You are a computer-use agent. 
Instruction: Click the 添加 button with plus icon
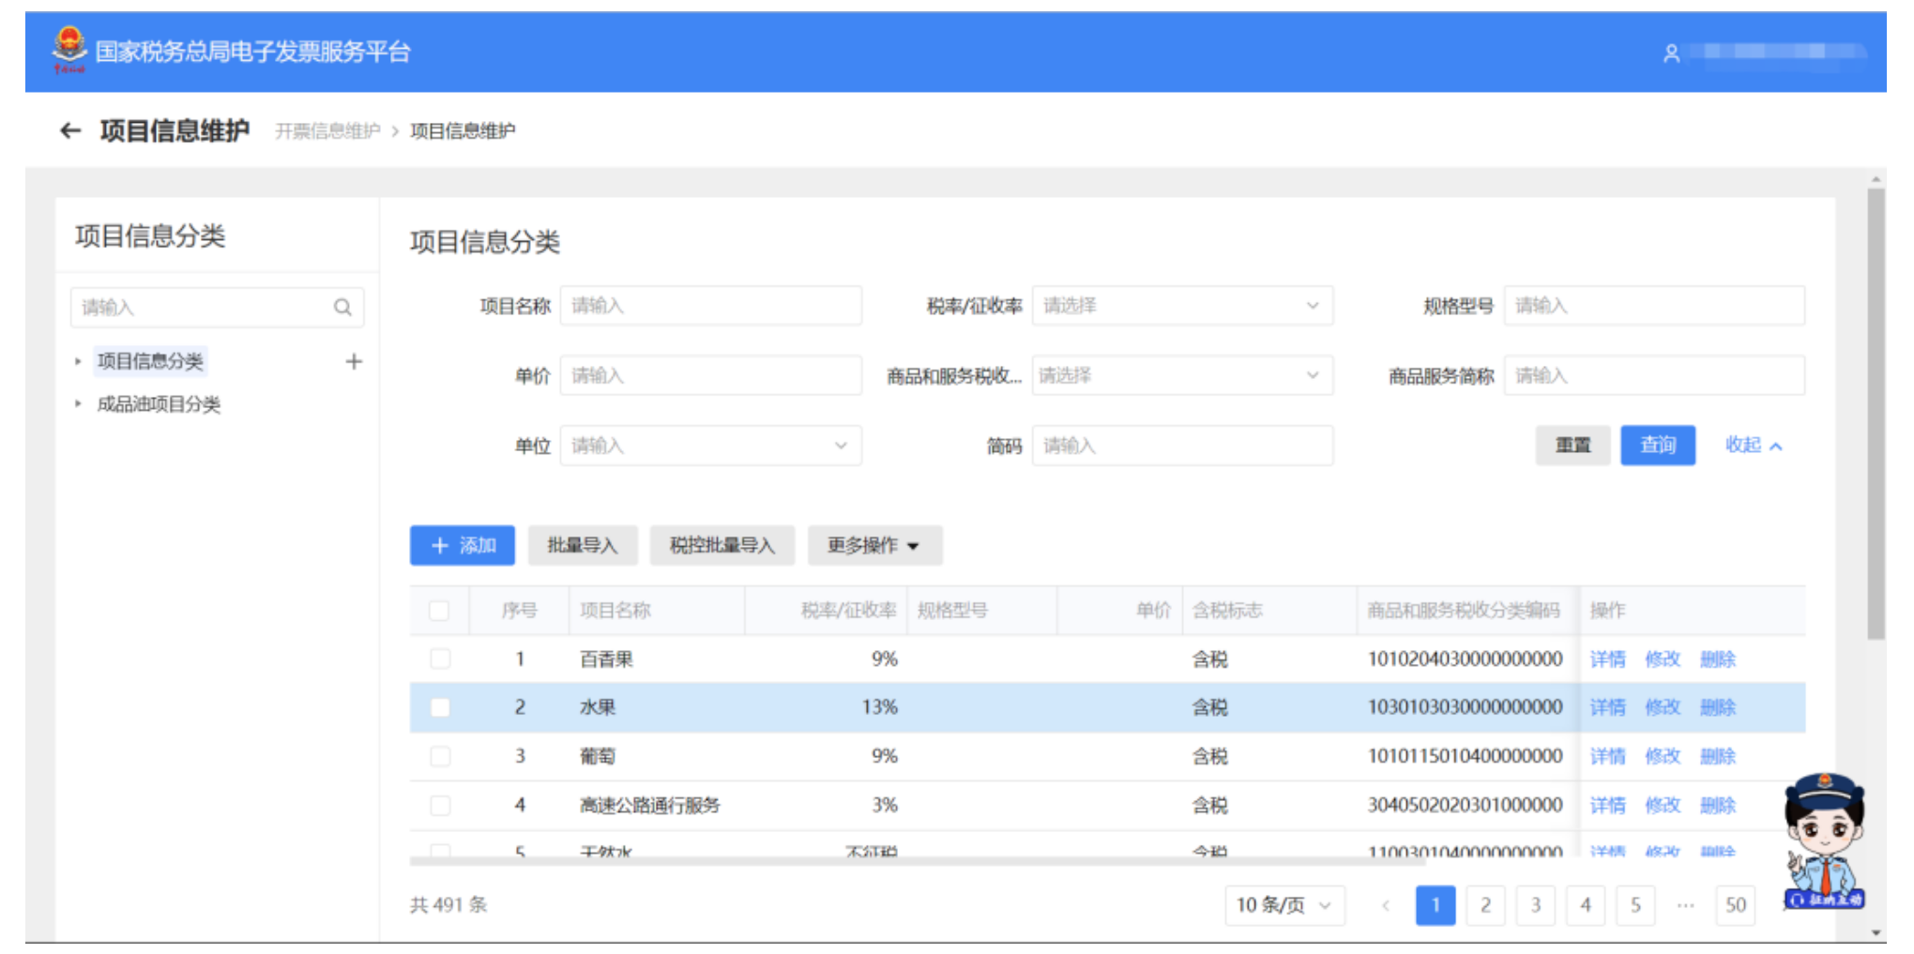pyautogui.click(x=462, y=545)
